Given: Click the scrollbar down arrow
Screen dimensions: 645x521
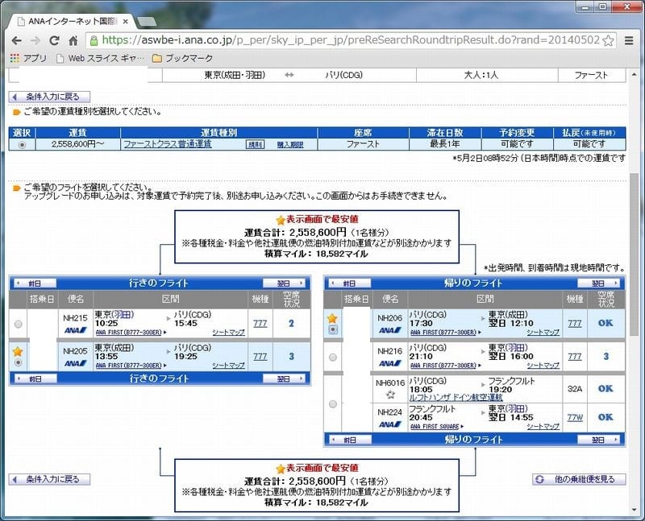Looking at the screenshot, I should [634, 510].
